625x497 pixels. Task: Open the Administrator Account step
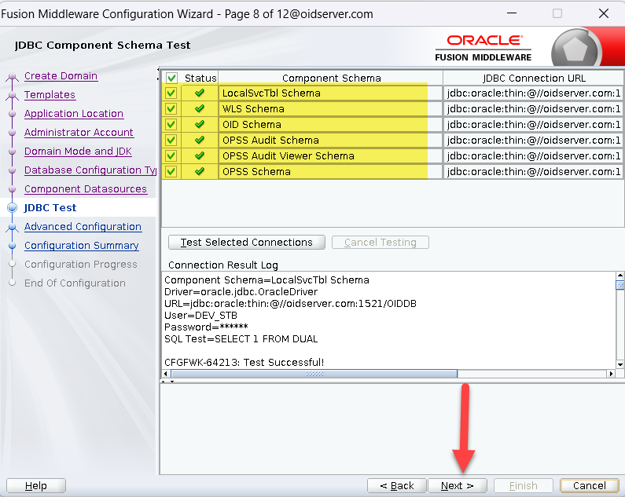[x=79, y=132]
